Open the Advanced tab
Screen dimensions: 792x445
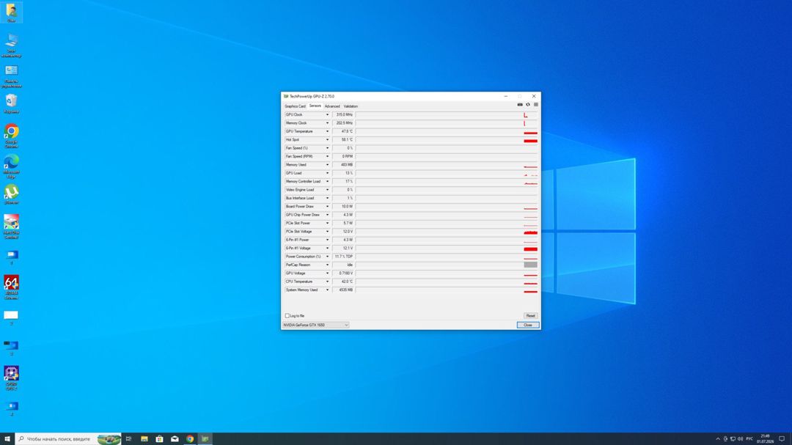pos(332,106)
